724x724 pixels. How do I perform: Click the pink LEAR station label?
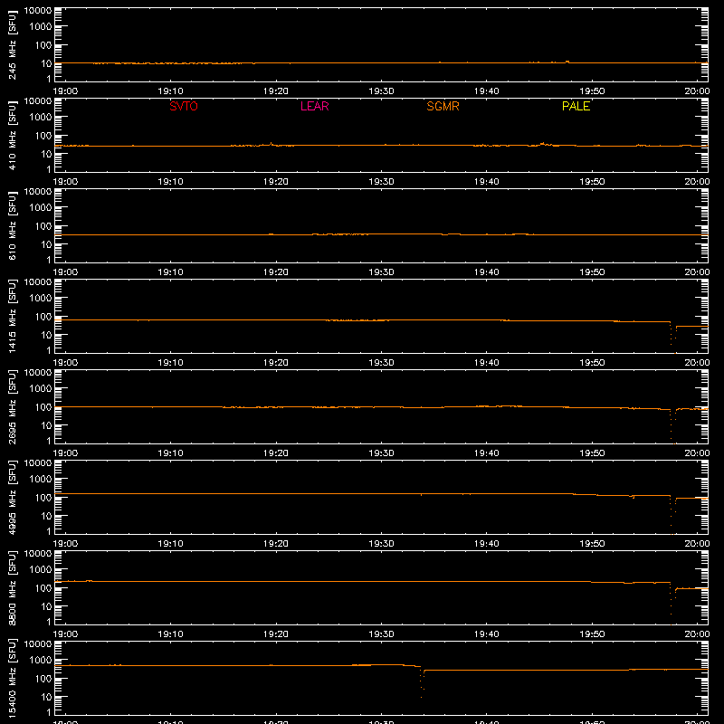click(x=314, y=106)
